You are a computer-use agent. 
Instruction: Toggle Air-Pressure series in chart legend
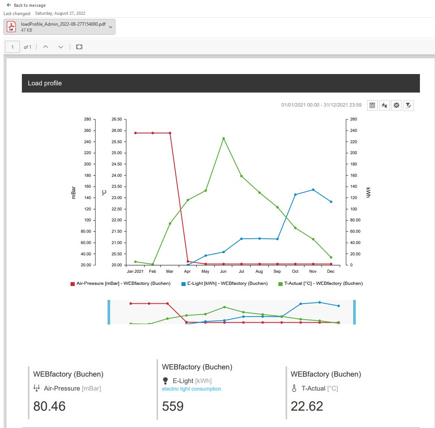click(x=120, y=283)
